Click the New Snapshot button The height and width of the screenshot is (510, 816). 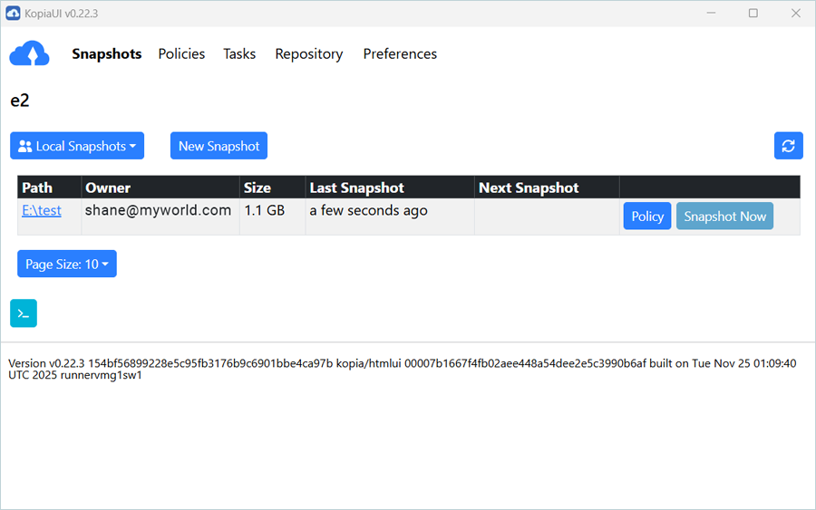[x=219, y=146]
